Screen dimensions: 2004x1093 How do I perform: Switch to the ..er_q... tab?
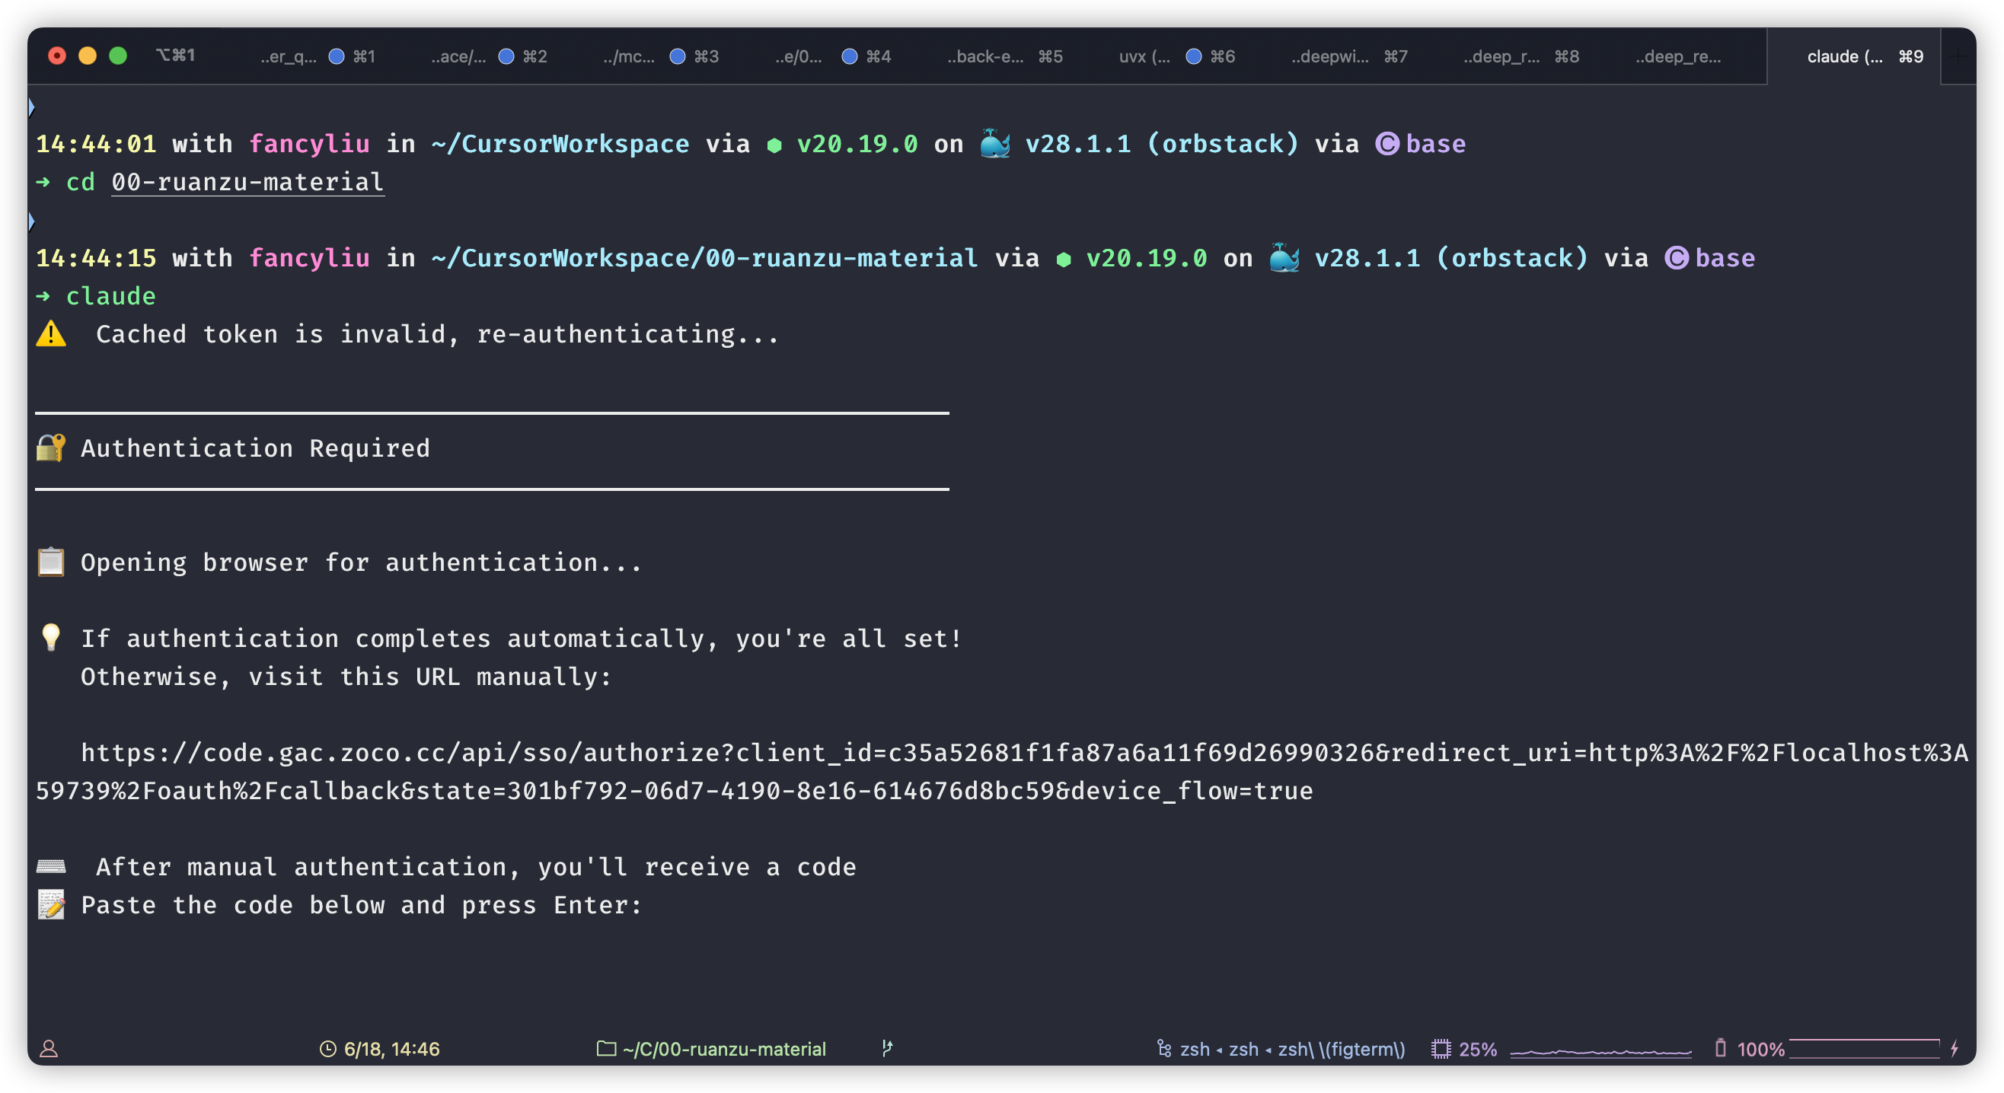pyautogui.click(x=289, y=56)
